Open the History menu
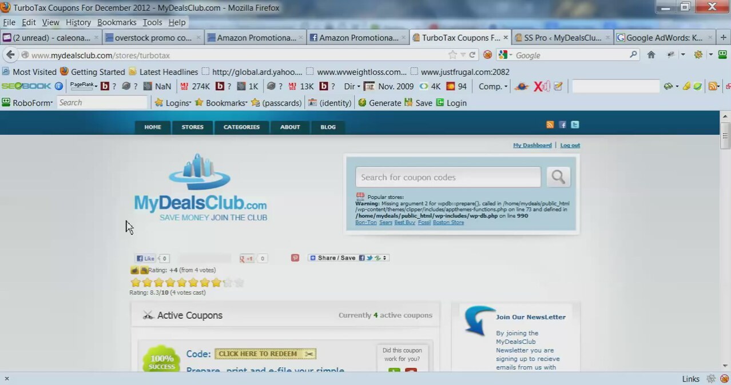Image resolution: width=731 pixels, height=385 pixels. coord(78,22)
